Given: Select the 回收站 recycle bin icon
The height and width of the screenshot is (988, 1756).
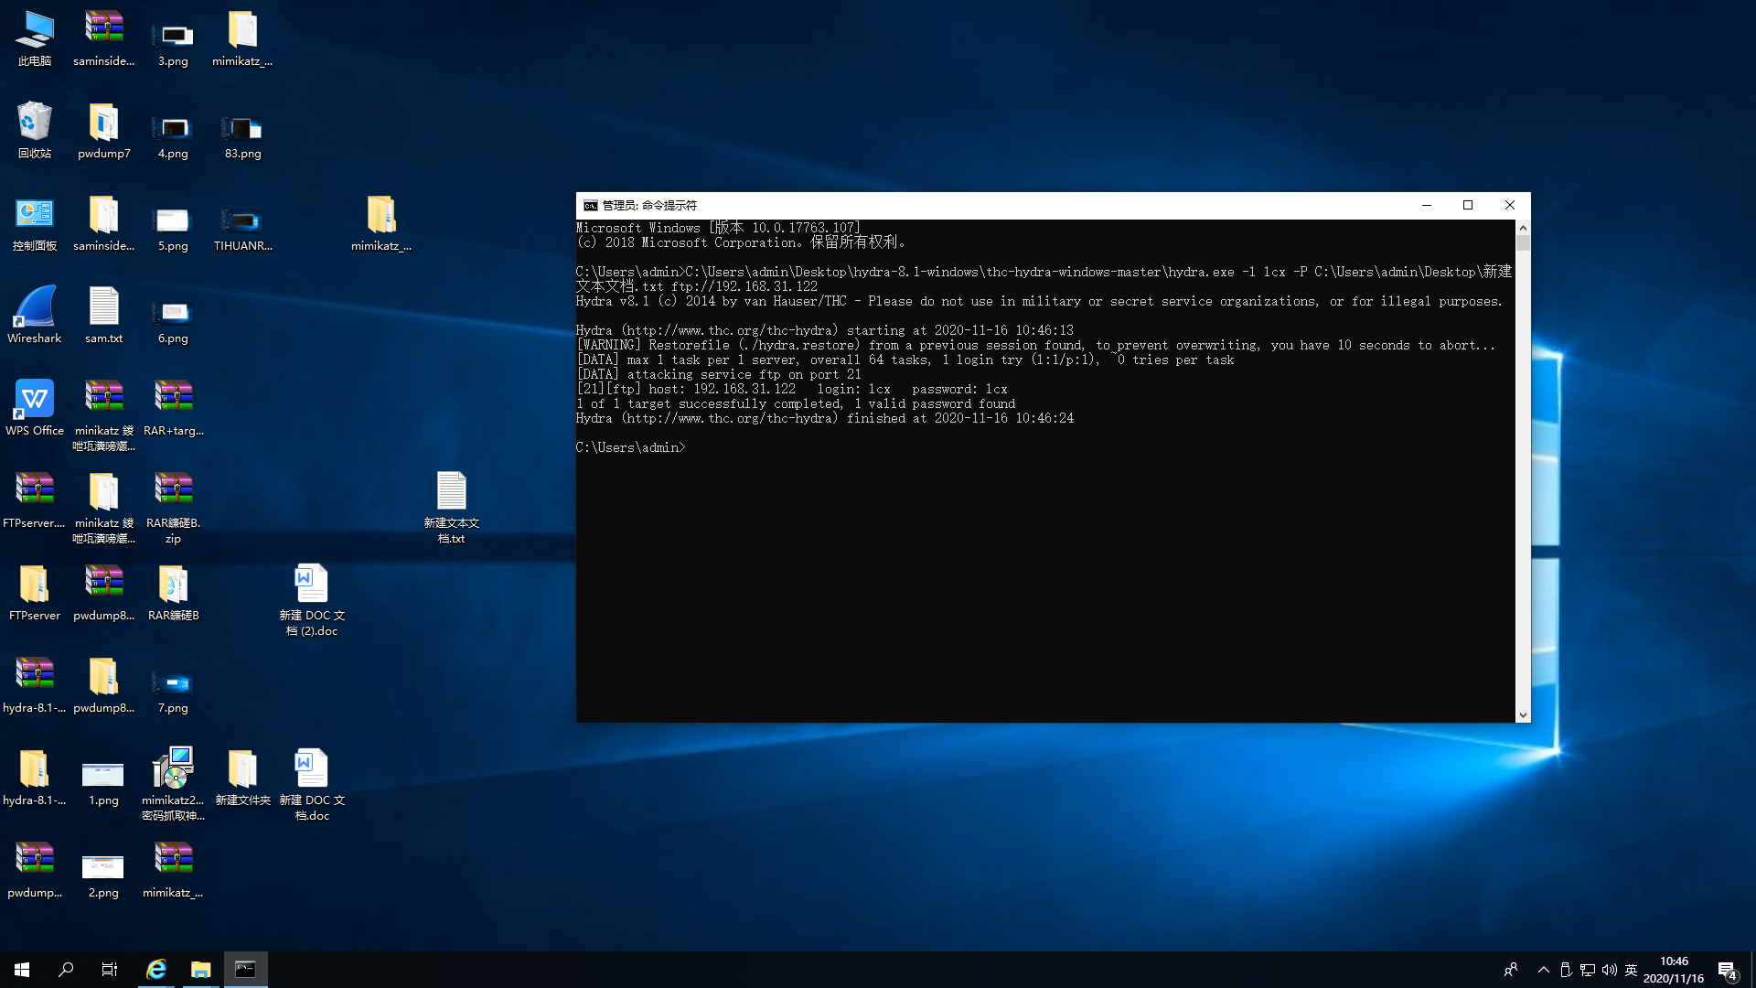Looking at the screenshot, I should click(x=35, y=123).
